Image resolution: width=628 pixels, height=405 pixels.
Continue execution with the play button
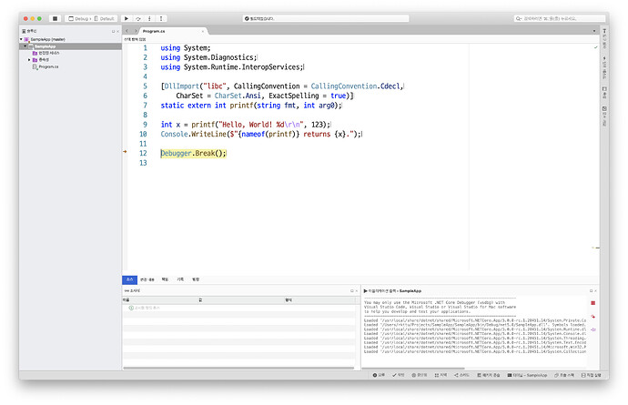click(x=127, y=18)
